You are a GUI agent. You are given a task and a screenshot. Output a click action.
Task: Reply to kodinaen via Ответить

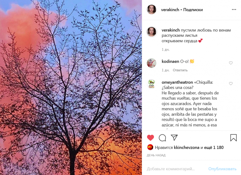[180, 70]
